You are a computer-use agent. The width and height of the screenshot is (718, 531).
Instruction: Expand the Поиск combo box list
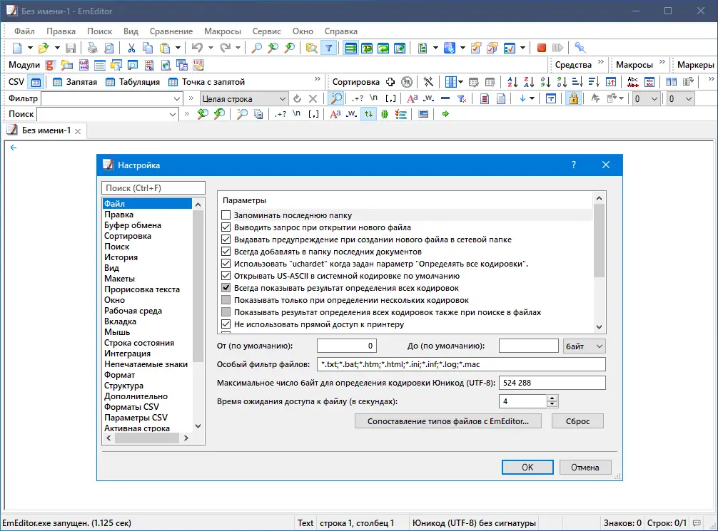(173, 114)
